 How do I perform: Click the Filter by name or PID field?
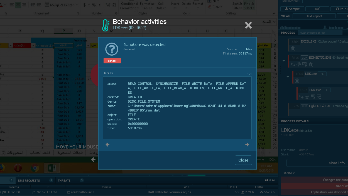coord(320,33)
